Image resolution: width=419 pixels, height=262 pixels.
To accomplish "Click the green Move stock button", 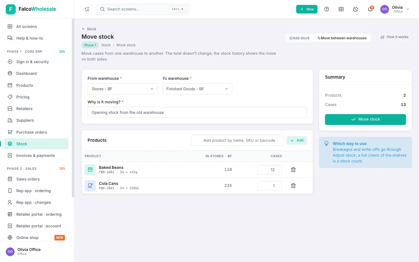I will click(365, 119).
